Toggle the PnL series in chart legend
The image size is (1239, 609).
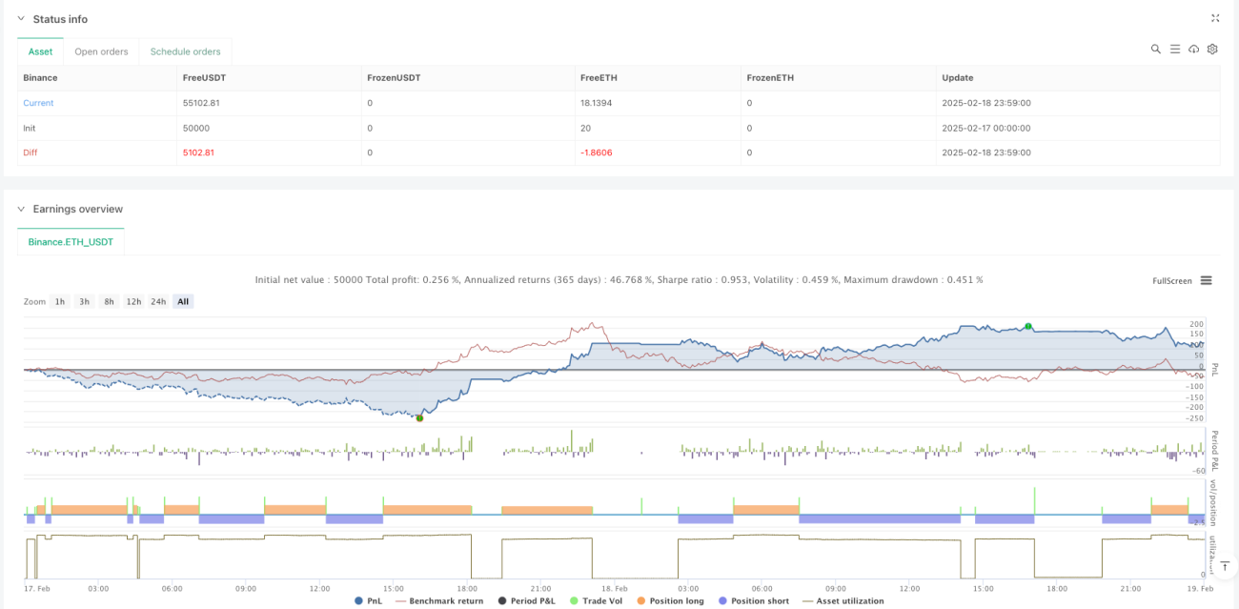pos(369,600)
